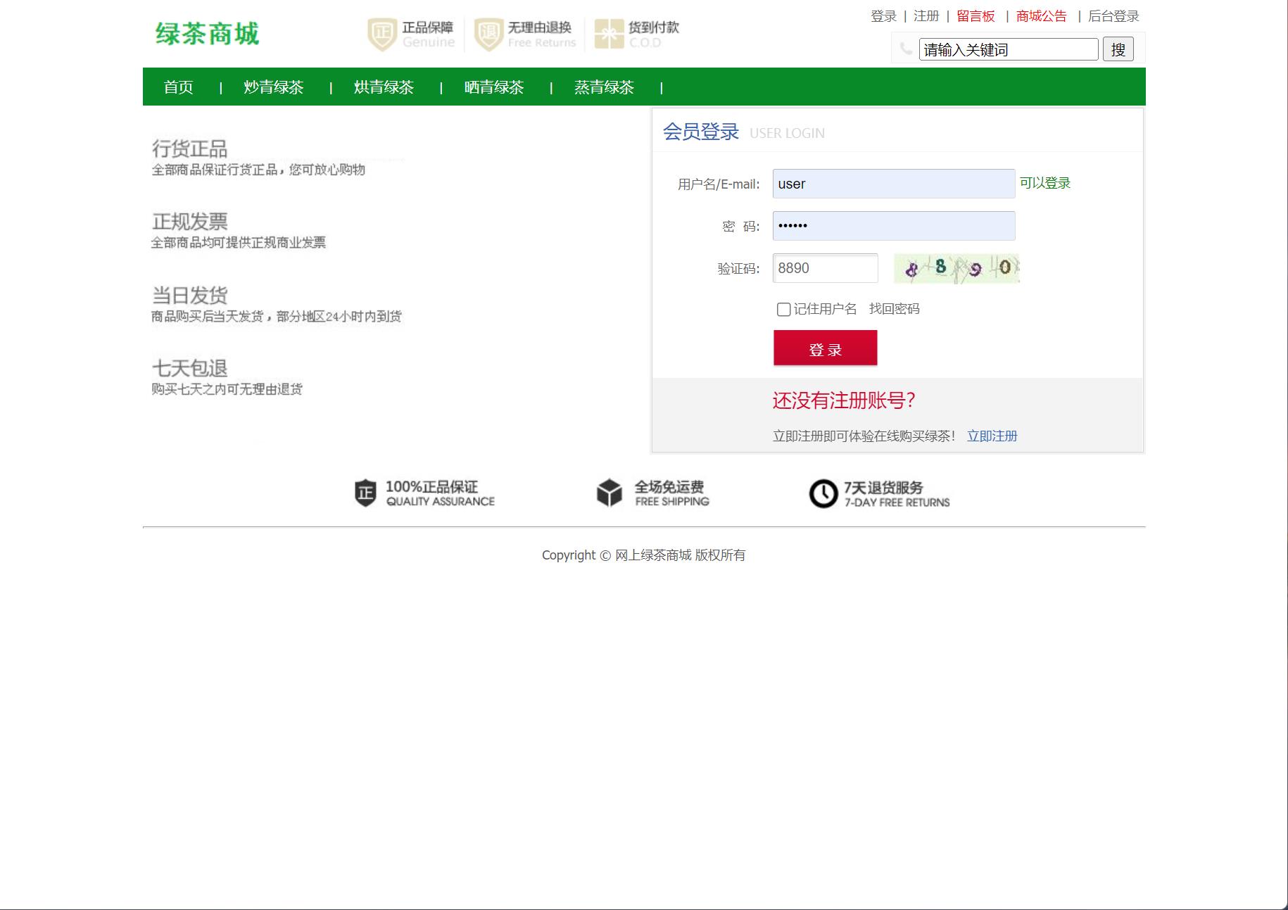This screenshot has width=1288, height=910.
Task: Select the 炒青绿茶 category tab
Action: coord(273,87)
